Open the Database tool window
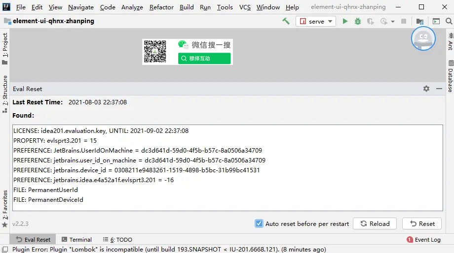The width and height of the screenshot is (454, 253). [x=451, y=76]
